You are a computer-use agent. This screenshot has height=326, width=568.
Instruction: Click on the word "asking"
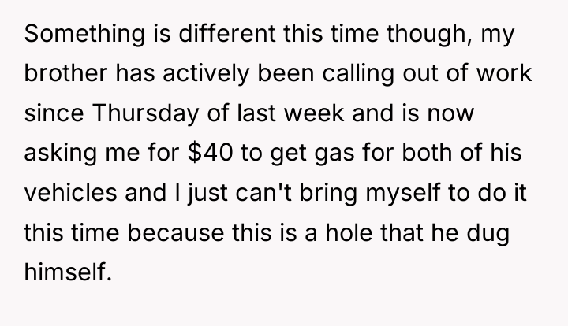tap(60, 153)
